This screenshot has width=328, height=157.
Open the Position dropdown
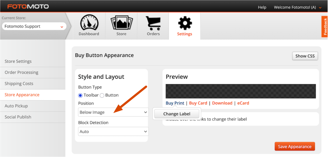(113, 112)
